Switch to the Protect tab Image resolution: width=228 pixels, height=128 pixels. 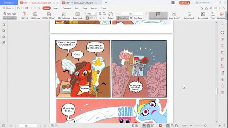(x=94, y=8)
